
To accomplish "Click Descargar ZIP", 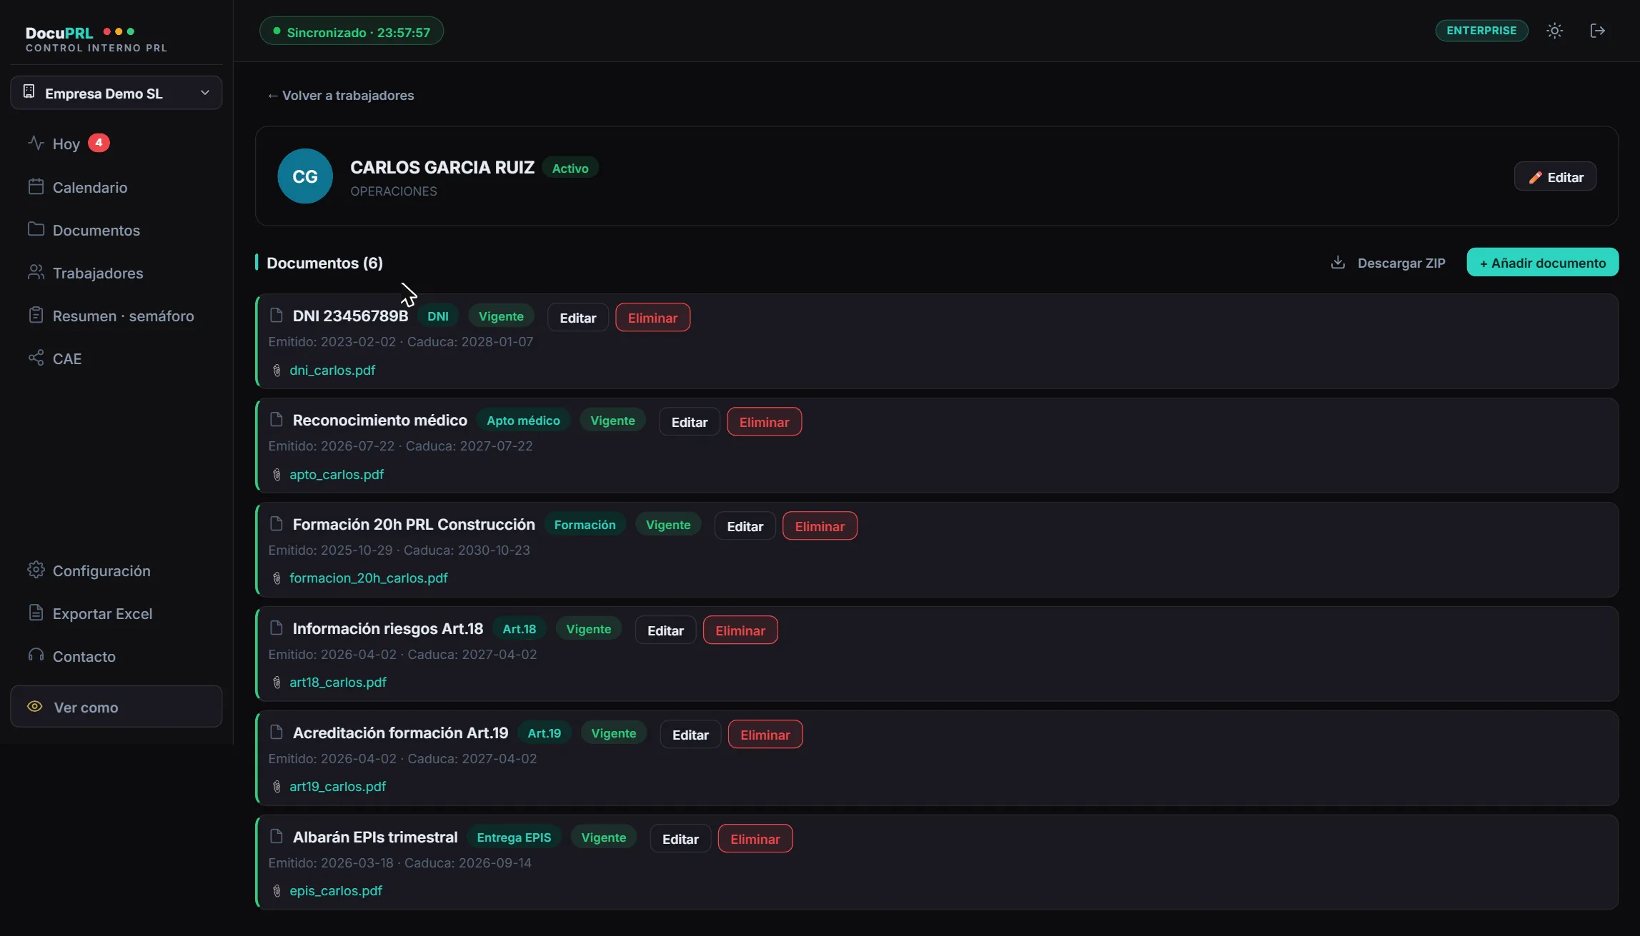I will 1388,263.
